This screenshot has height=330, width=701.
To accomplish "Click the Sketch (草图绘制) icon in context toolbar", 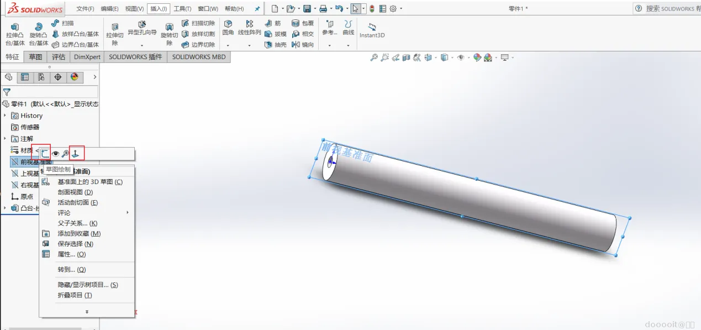I will (x=45, y=153).
